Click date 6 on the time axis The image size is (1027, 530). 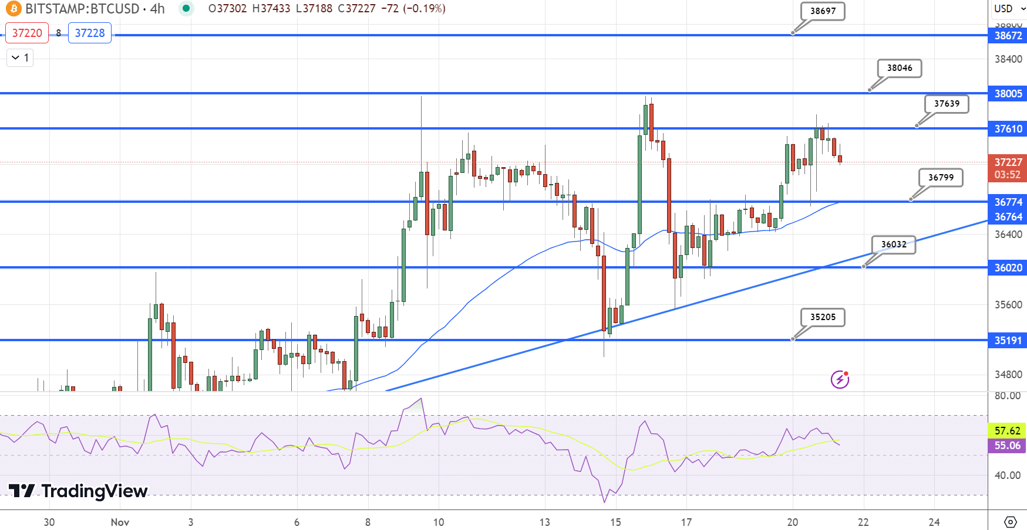tap(297, 522)
